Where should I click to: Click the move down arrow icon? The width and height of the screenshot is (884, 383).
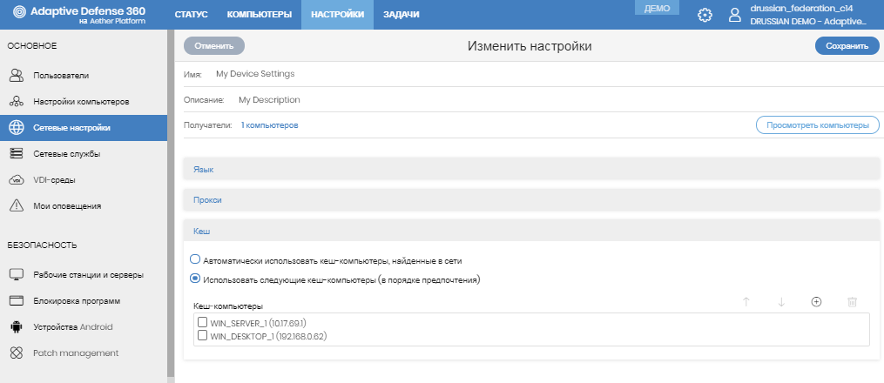(781, 301)
